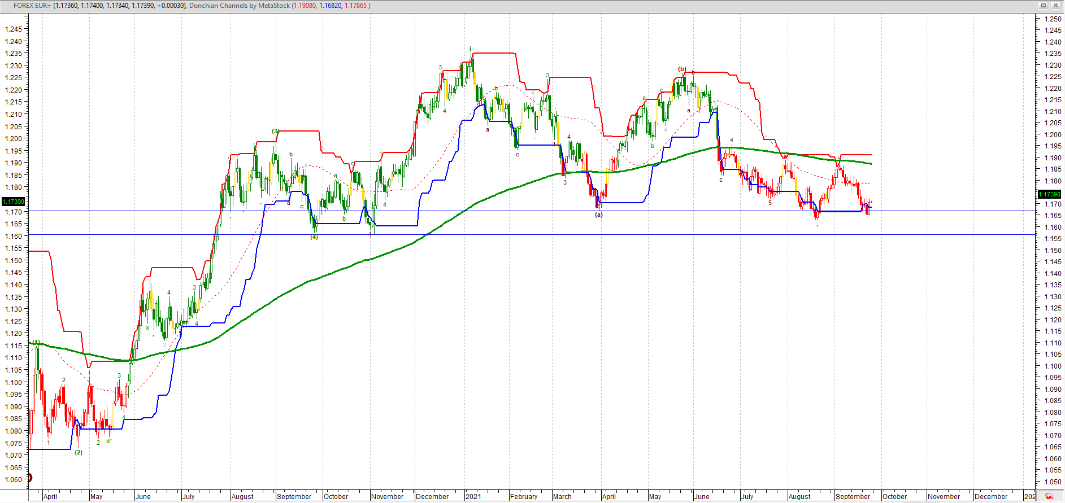Click the black 1.17390 price label on left axis
1065x503 pixels.
coord(14,202)
